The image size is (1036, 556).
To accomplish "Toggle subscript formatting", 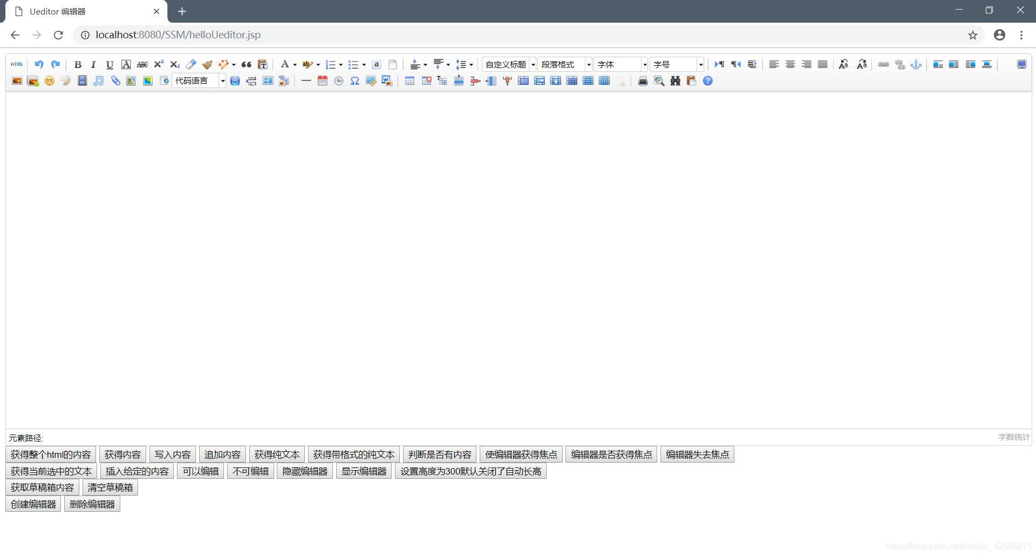I will coord(174,64).
